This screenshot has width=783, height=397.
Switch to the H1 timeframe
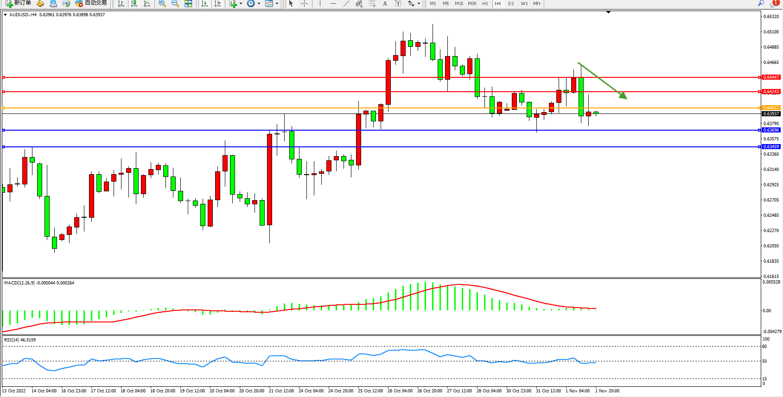(x=485, y=4)
